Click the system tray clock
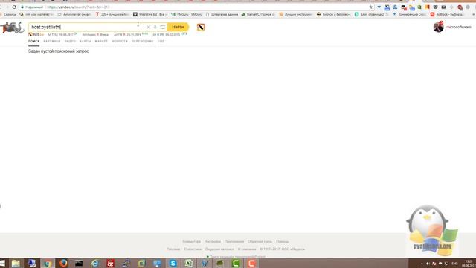This screenshot has width=476, height=268. point(469,264)
